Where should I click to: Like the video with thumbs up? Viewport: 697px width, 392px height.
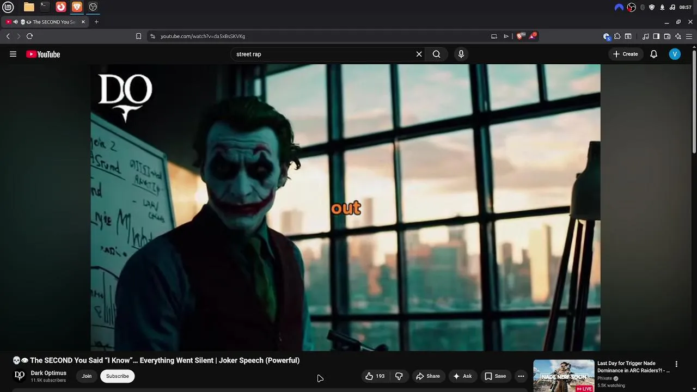pos(375,376)
